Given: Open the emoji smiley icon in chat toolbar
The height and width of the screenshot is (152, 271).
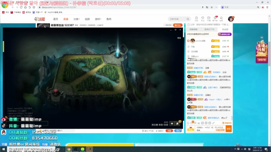Looking at the screenshot, I should point(188,123).
